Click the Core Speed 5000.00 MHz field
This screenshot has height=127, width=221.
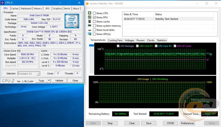28,54
